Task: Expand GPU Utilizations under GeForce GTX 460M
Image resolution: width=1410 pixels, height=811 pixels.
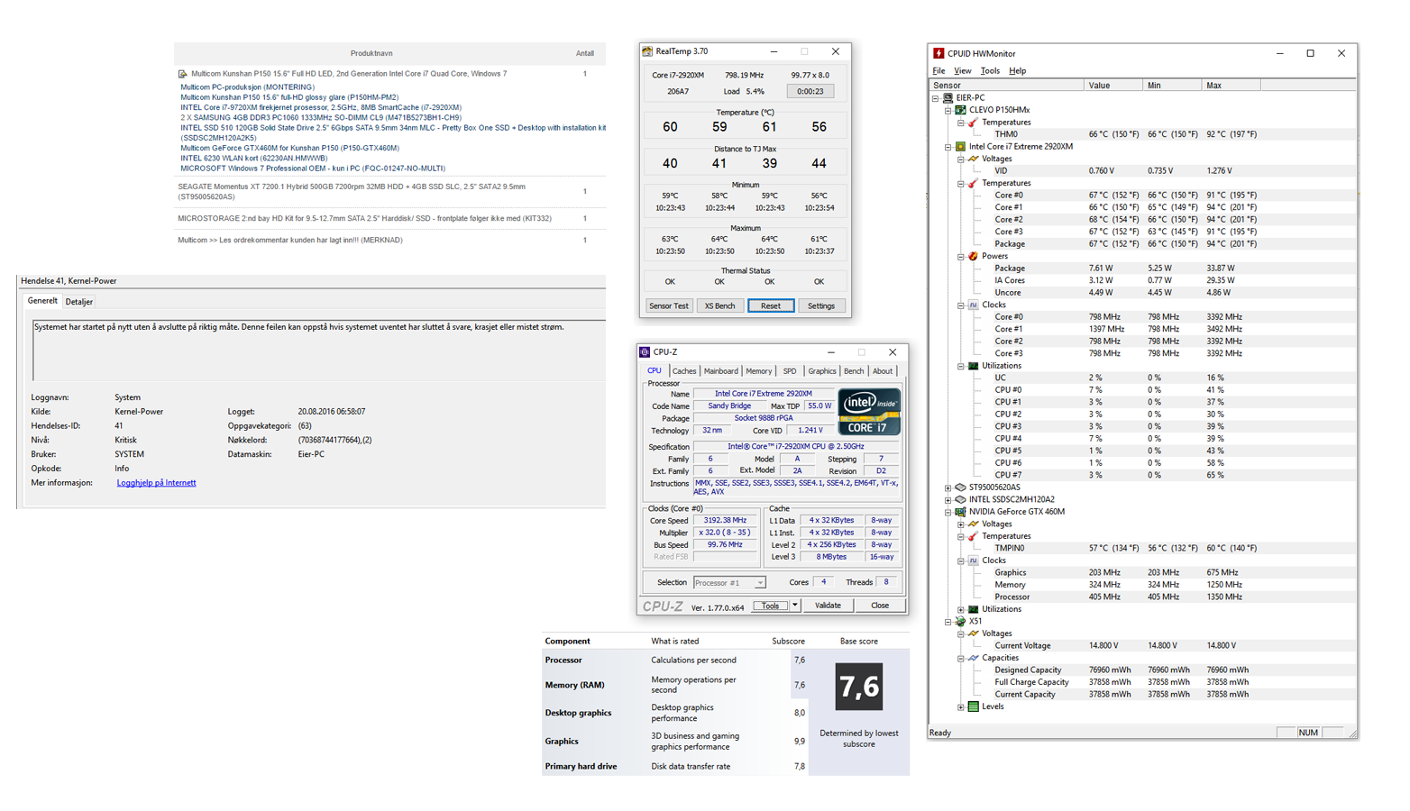Action: pyautogui.click(x=961, y=609)
